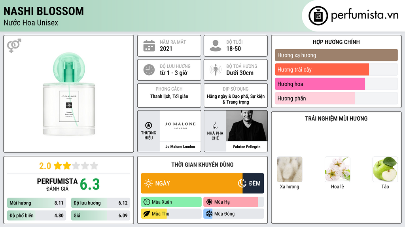Click the Fabrice Pellegrin name label
The image size is (405, 227).
247,147
